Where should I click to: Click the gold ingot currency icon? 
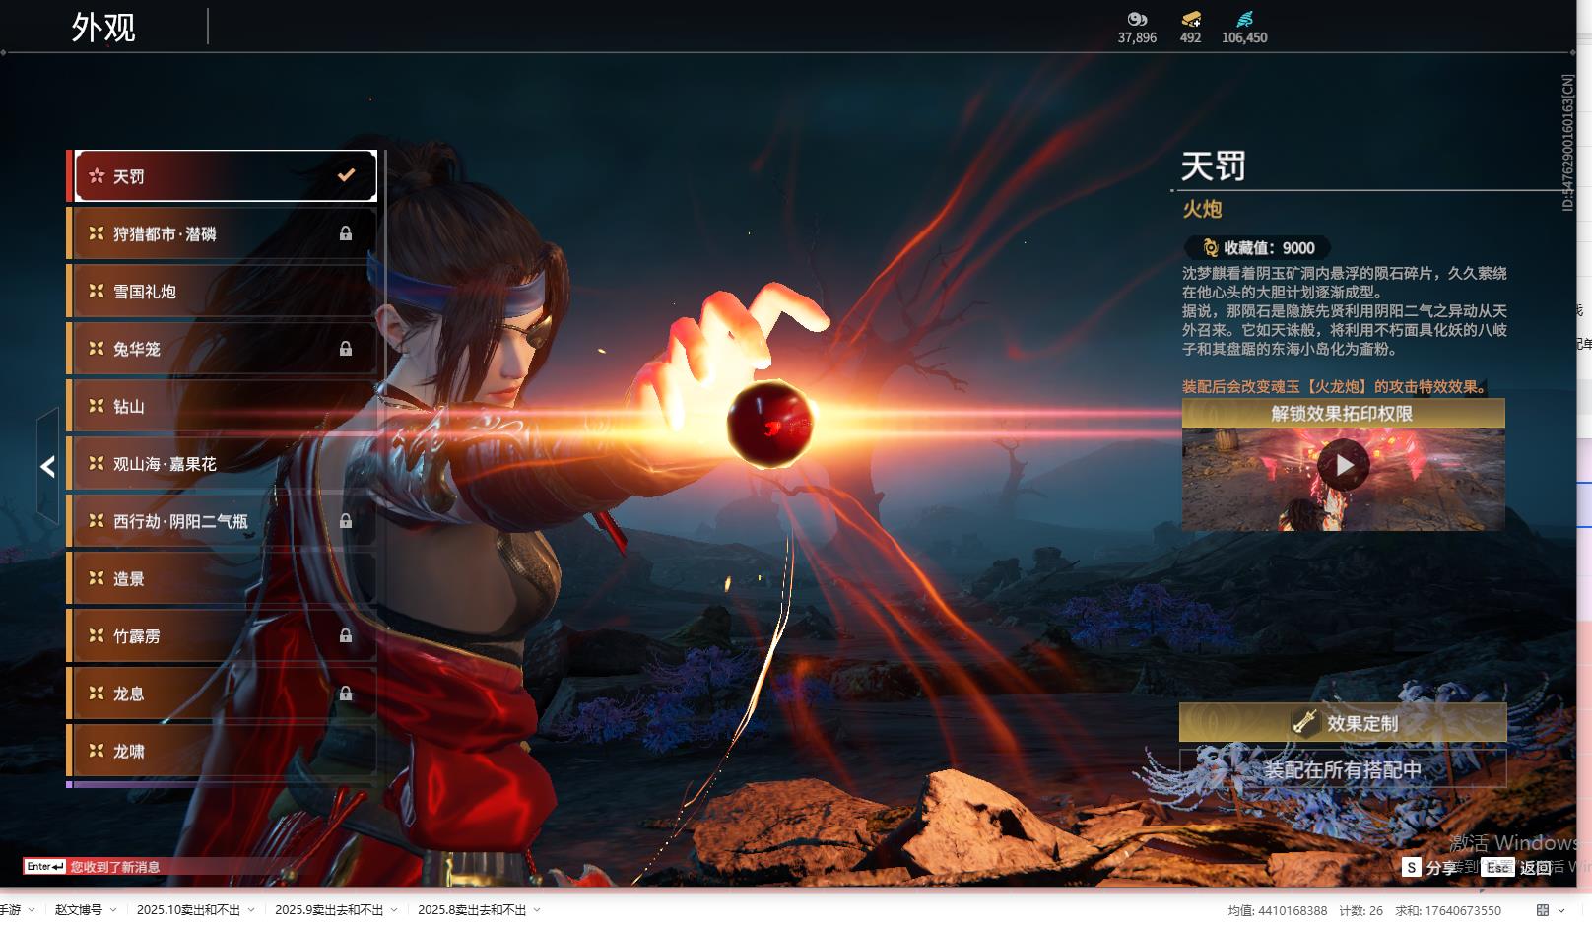click(1190, 19)
